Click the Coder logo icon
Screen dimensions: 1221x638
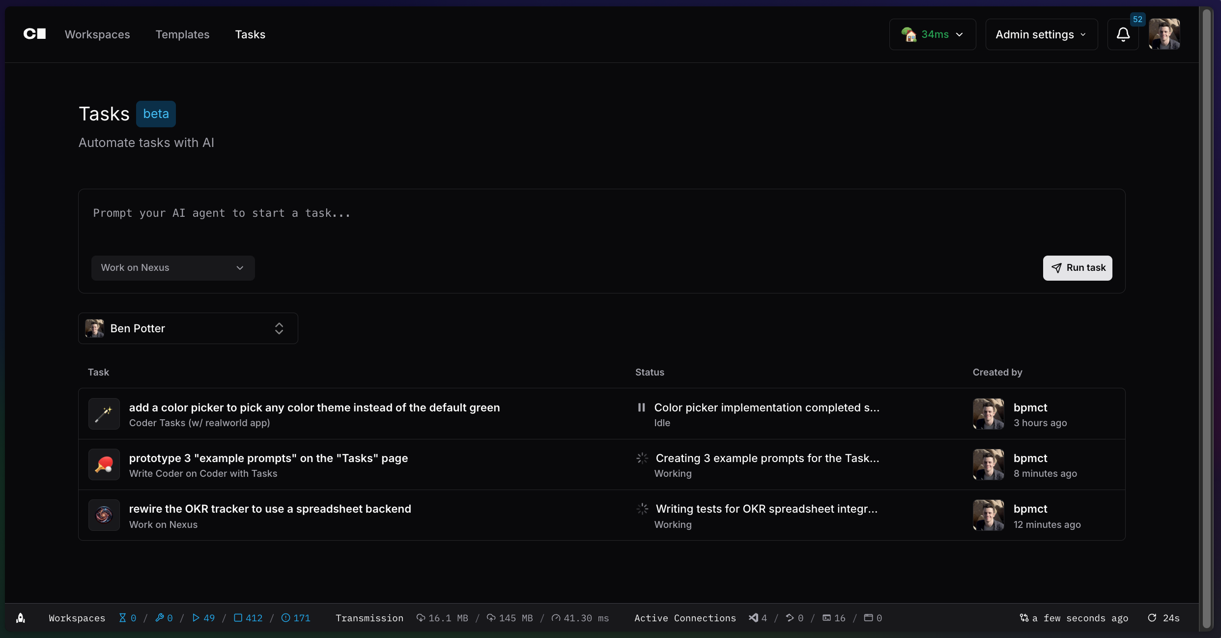[x=34, y=34]
